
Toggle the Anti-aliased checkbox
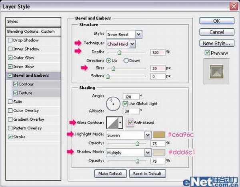(x=131, y=122)
